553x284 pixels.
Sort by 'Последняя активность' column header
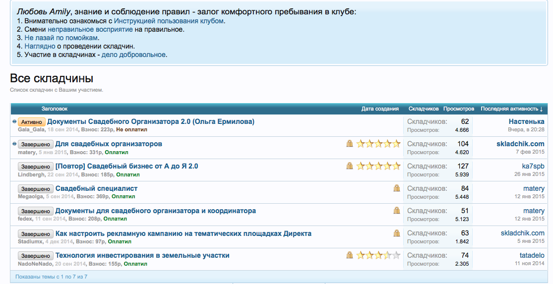click(x=511, y=109)
